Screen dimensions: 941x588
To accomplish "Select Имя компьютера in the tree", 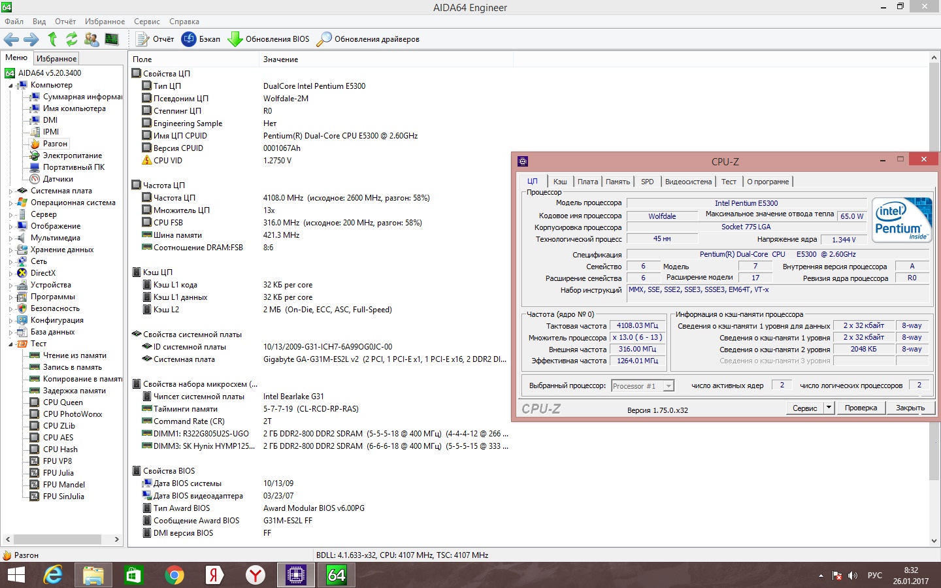I will tap(74, 108).
